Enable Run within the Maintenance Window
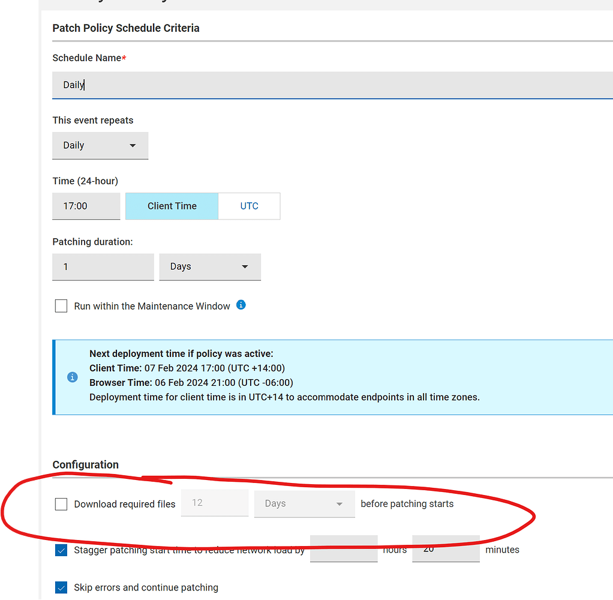 pyautogui.click(x=61, y=306)
